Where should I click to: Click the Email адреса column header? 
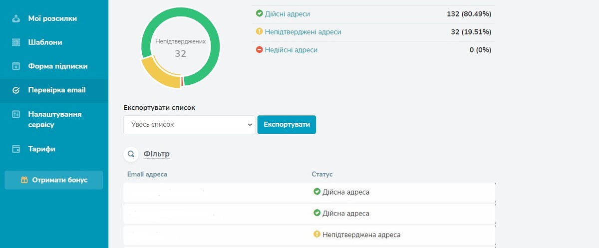pos(147,174)
